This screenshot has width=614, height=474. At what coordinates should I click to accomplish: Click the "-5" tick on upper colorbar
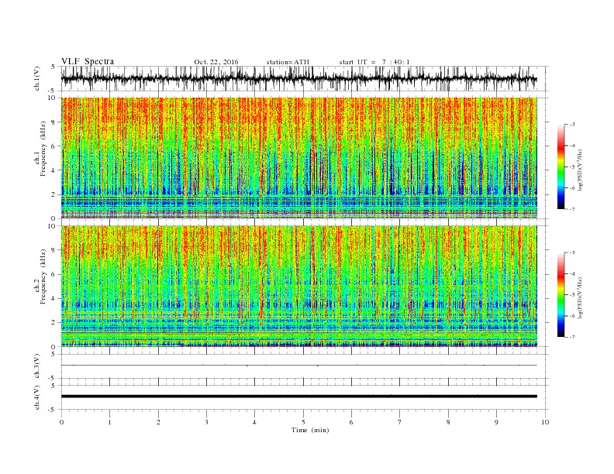(572, 167)
